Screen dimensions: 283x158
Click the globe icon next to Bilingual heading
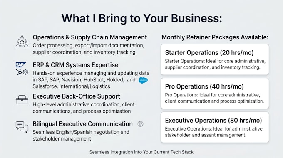[x=140, y=124]
